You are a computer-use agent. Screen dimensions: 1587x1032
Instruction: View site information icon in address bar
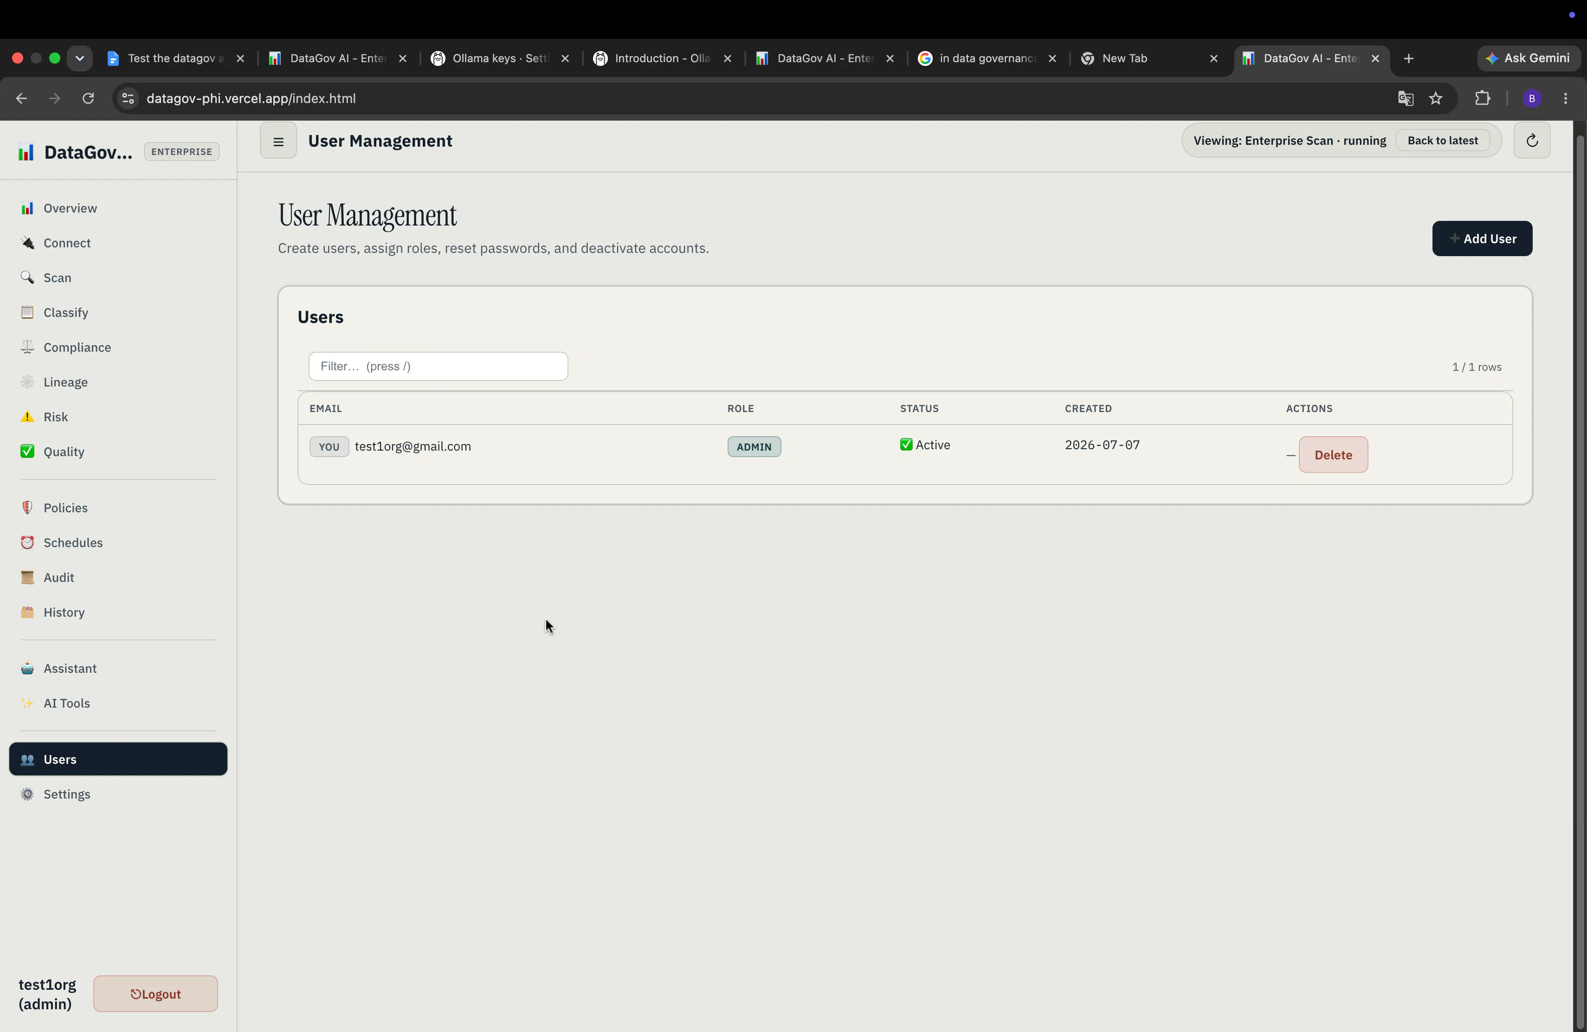pos(128,99)
